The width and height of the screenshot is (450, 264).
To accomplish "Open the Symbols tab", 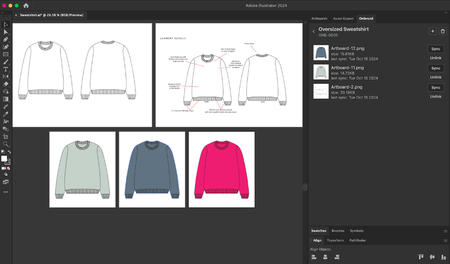I will pos(357,231).
